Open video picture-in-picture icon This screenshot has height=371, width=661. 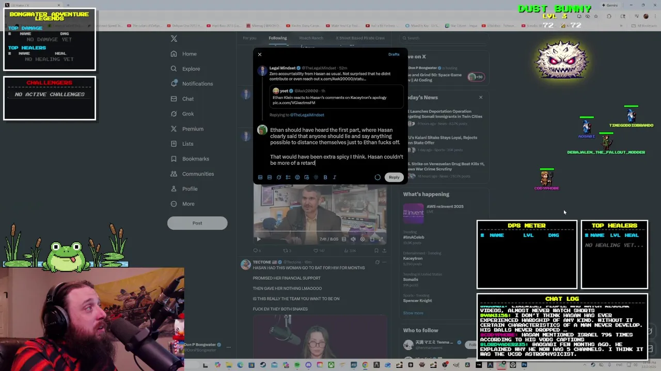(x=372, y=239)
